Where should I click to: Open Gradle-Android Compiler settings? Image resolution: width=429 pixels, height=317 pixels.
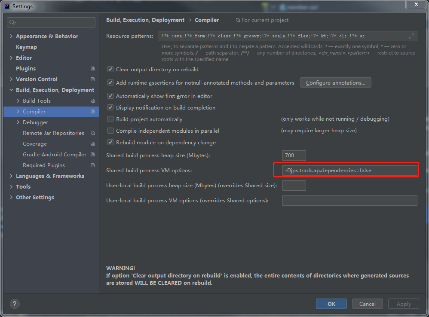pyautogui.click(x=55, y=154)
